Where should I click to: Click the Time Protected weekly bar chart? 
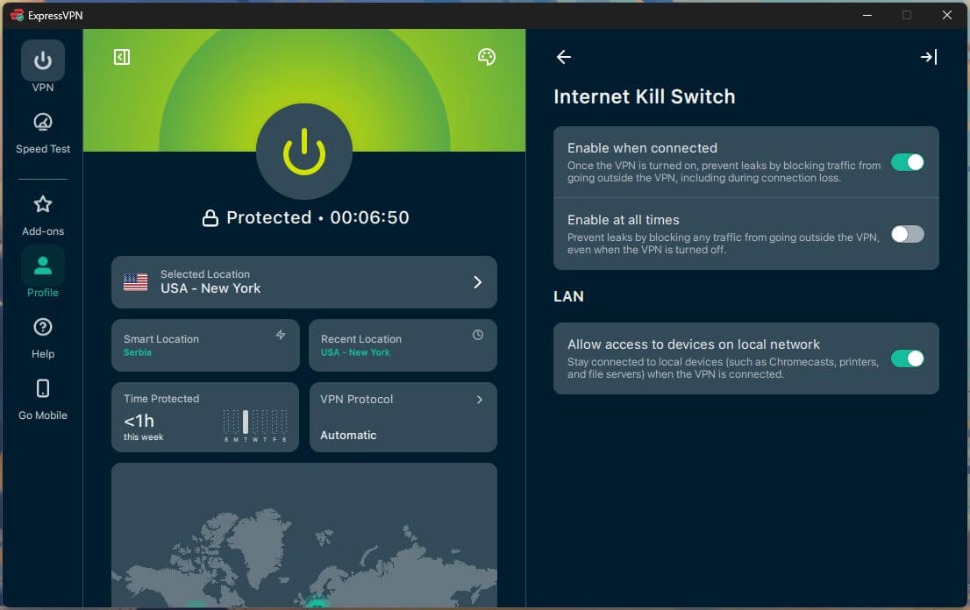click(x=255, y=425)
